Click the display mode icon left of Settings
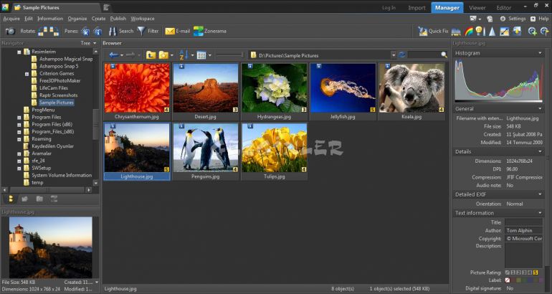Viewport: 552px width, 294px height. 473,19
